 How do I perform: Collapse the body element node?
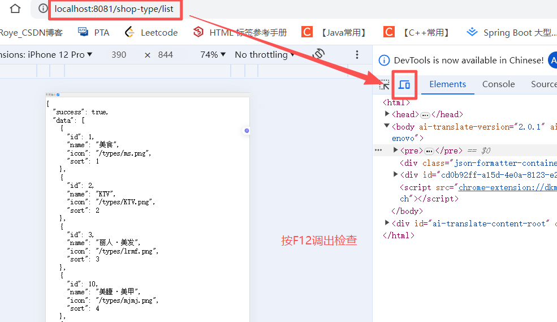point(387,126)
